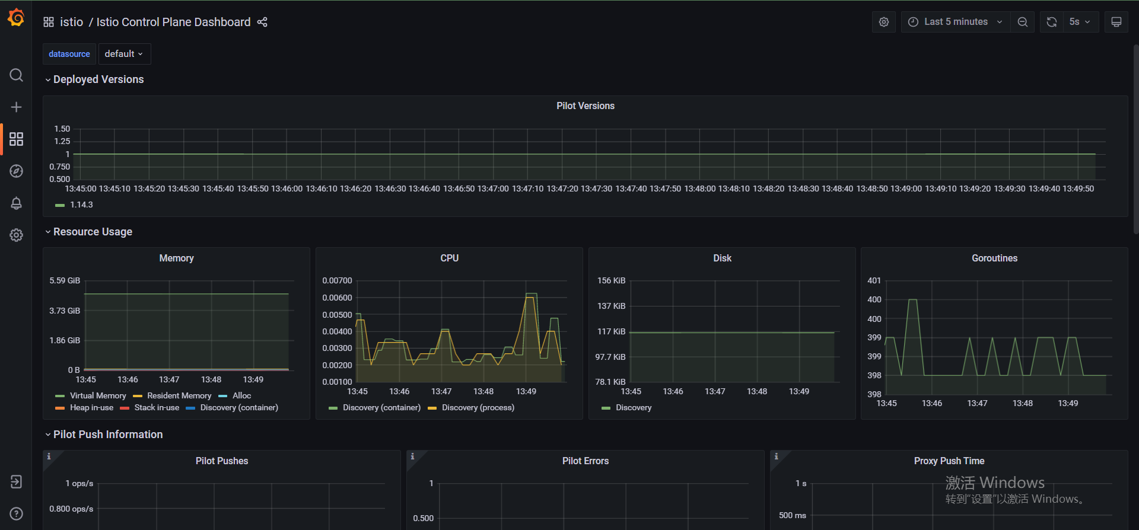Open dashboard settings gear in top bar

(884, 22)
